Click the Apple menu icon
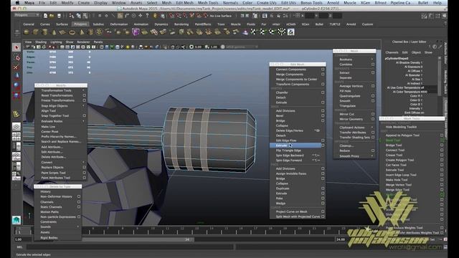Screen dimensions: 459x258 tap(17, 3)
